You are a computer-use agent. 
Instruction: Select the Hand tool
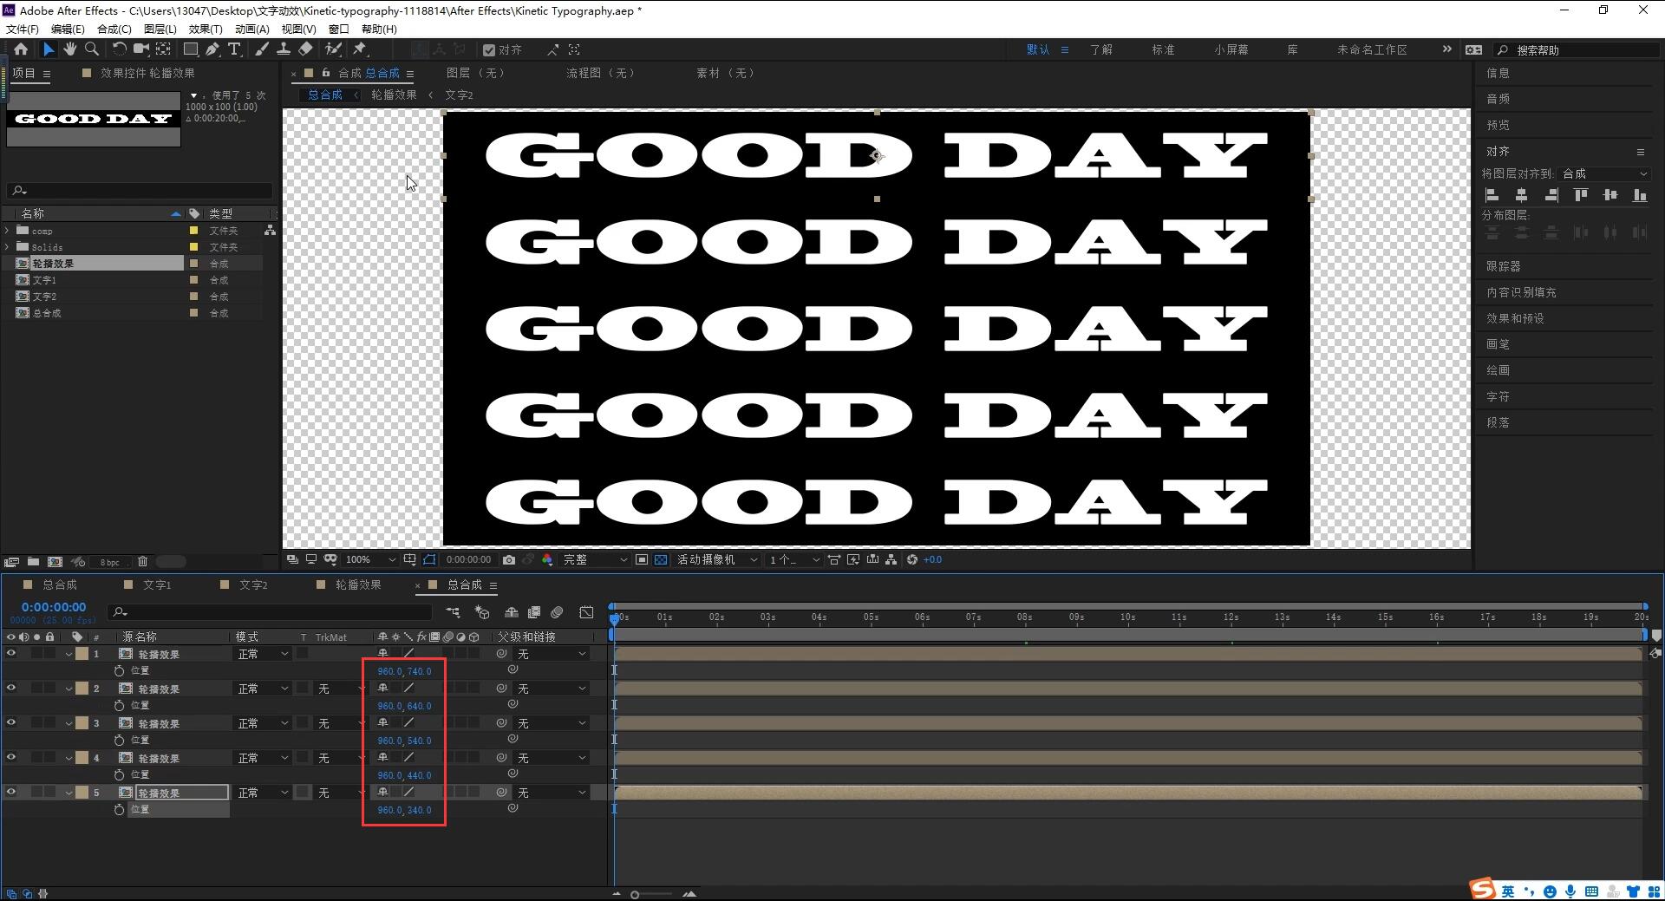[70, 49]
